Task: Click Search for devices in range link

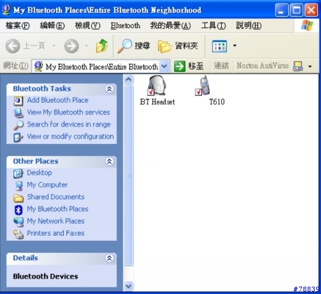Action: [x=69, y=124]
